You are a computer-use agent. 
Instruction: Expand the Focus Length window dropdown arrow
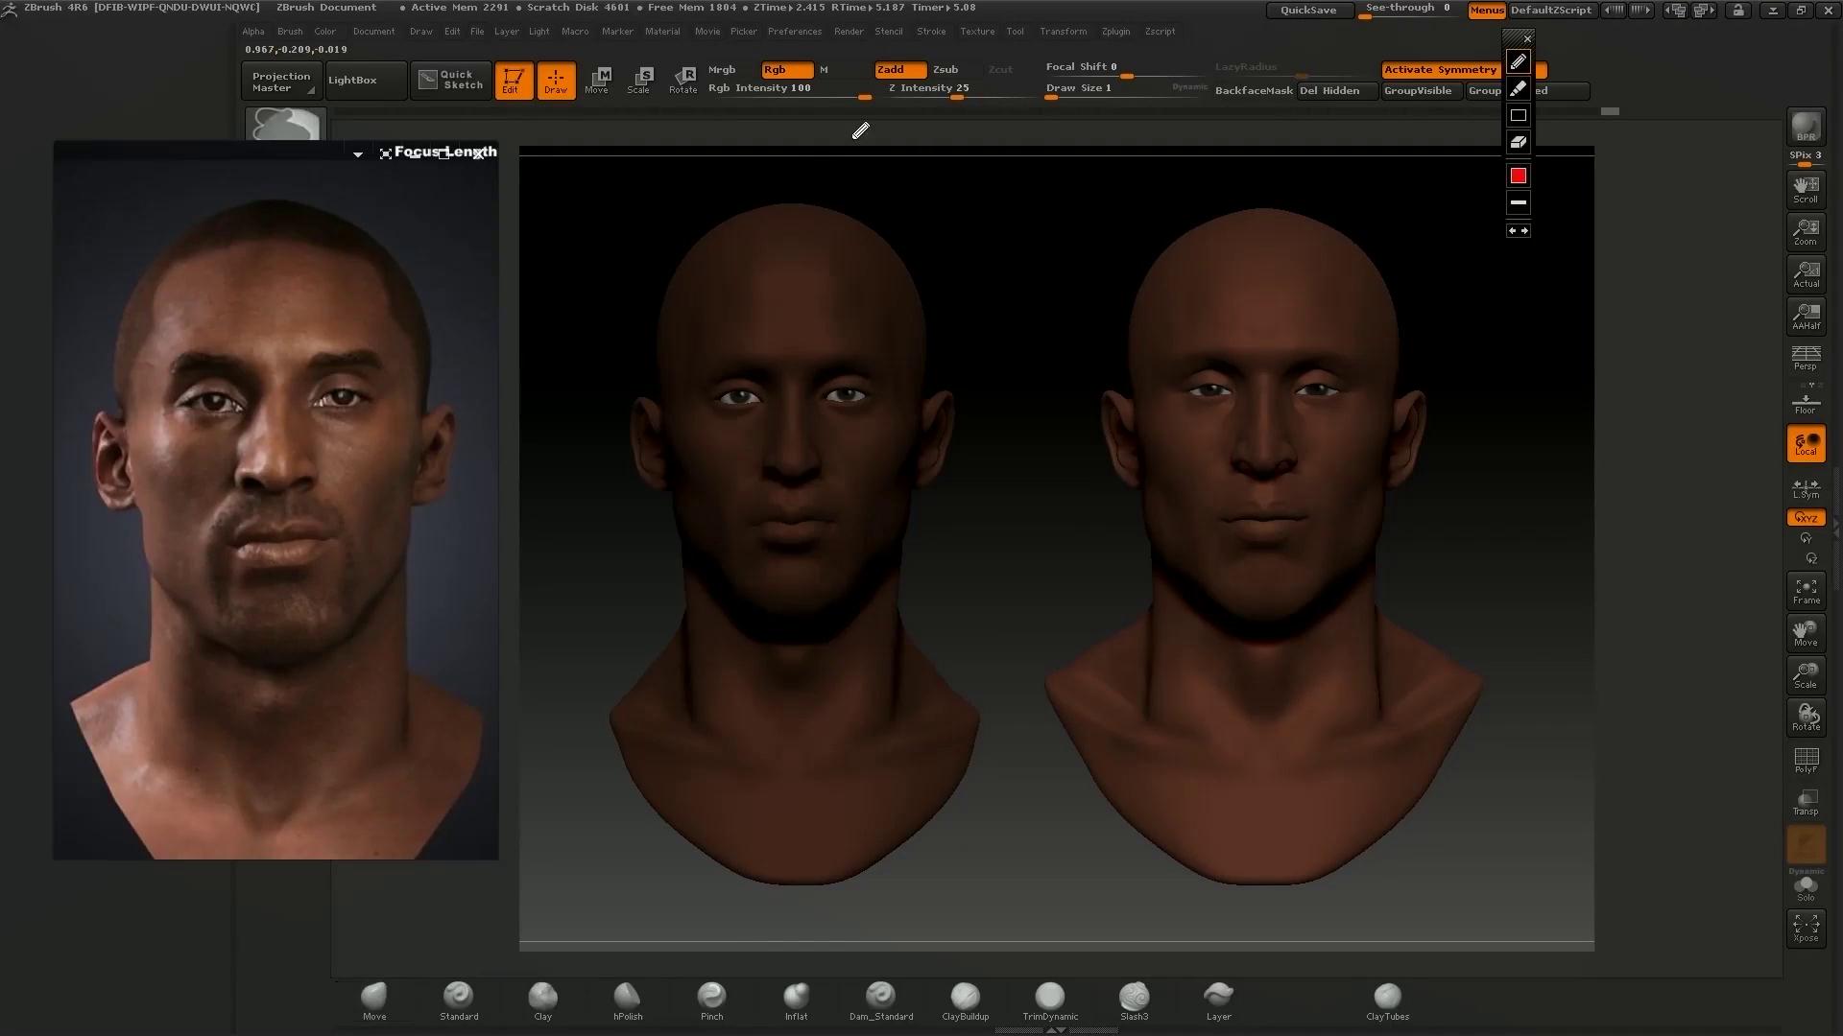coord(358,153)
